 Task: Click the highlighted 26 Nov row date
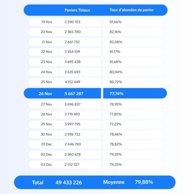(46, 94)
